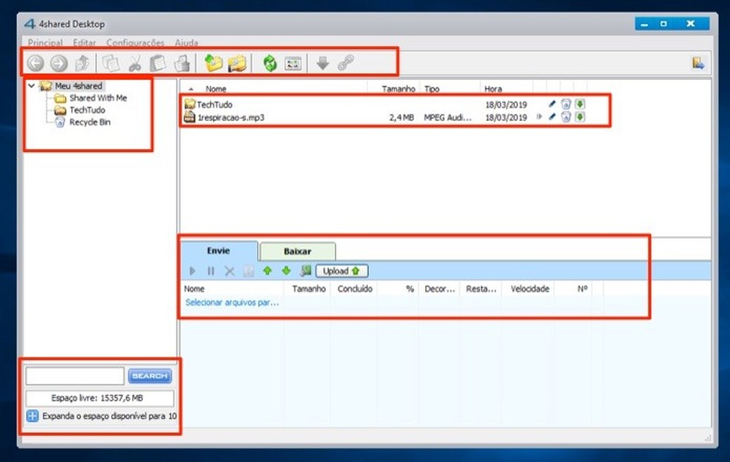
Task: Expand the arrow beside 1respiracao-s.mp3
Action: (x=539, y=116)
